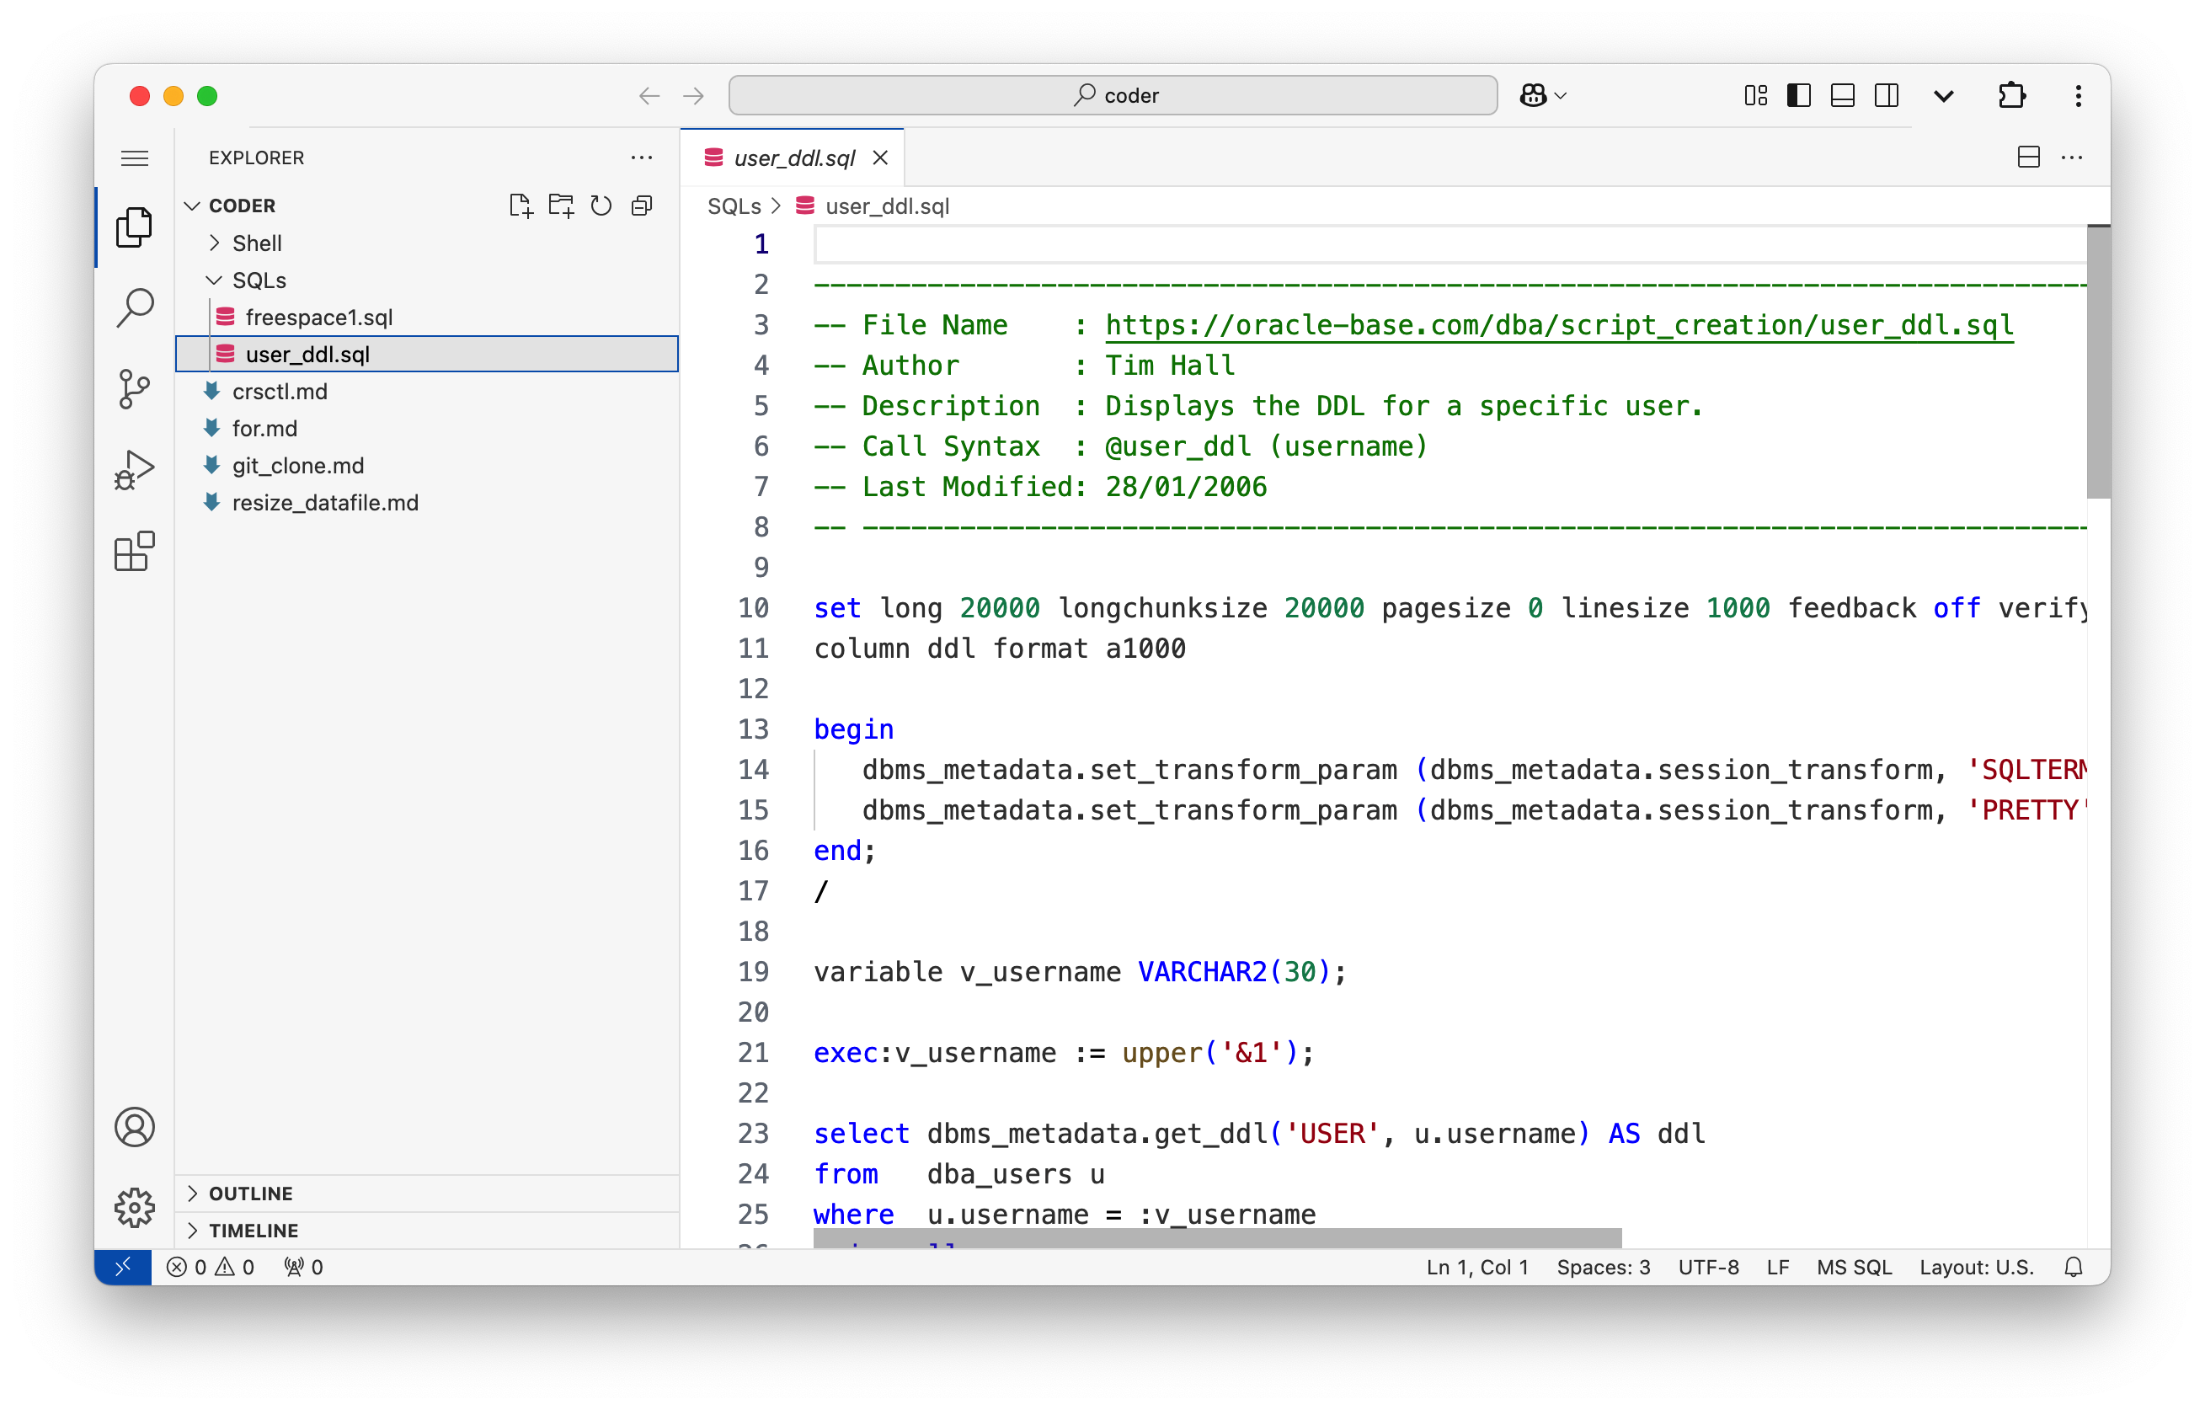Open the Manage settings gear
Image resolution: width=2205 pixels, height=1410 pixels.
(x=135, y=1208)
